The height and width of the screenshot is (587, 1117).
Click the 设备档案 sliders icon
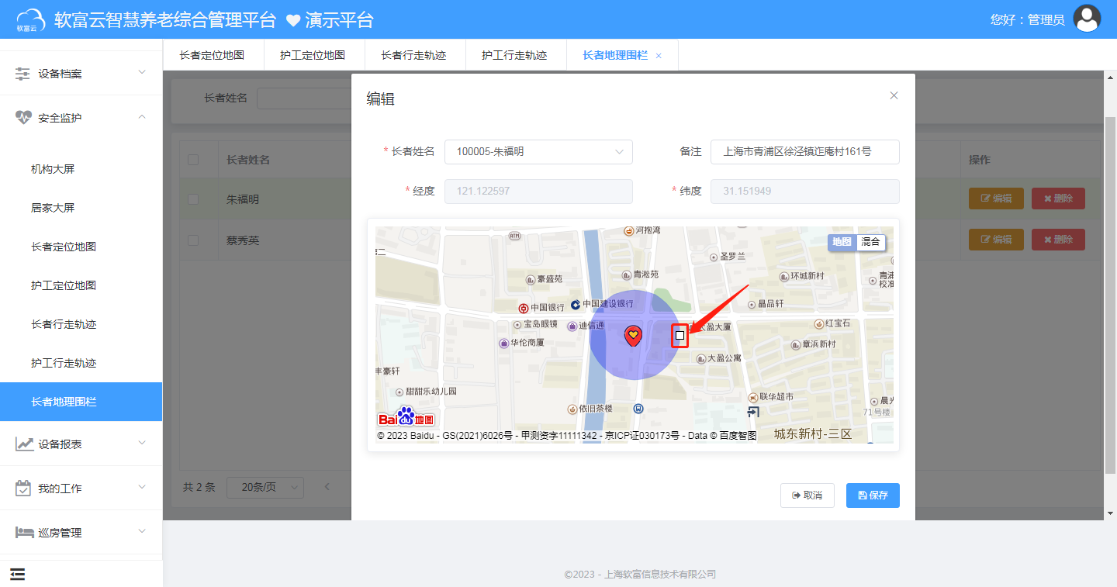21,72
